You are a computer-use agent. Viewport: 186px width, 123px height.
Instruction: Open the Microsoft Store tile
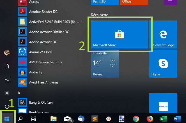pos(120,34)
